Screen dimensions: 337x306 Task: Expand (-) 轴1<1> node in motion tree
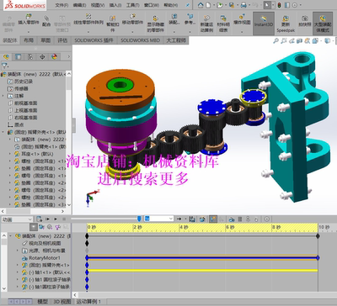[x=18, y=272]
